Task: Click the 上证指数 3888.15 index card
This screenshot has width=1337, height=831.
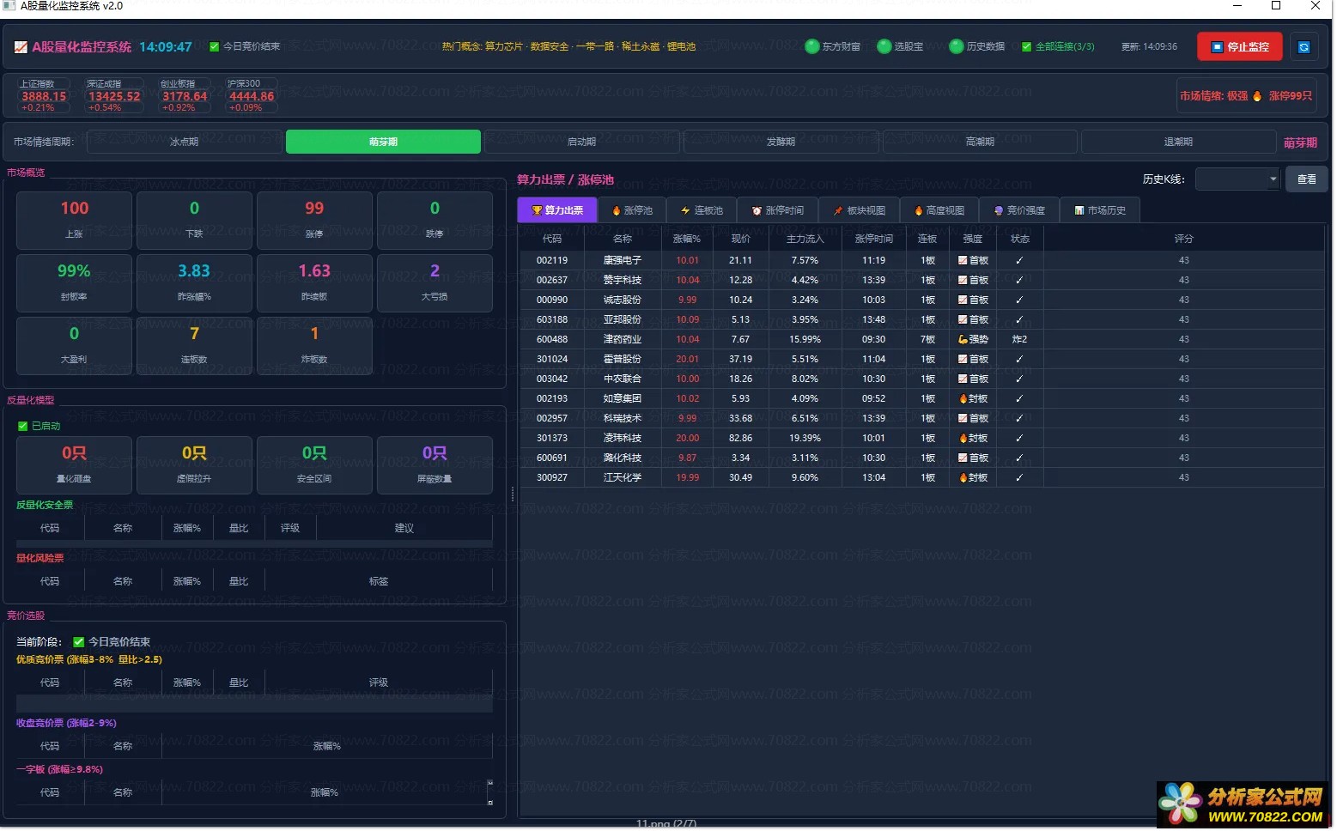Action: point(44,95)
